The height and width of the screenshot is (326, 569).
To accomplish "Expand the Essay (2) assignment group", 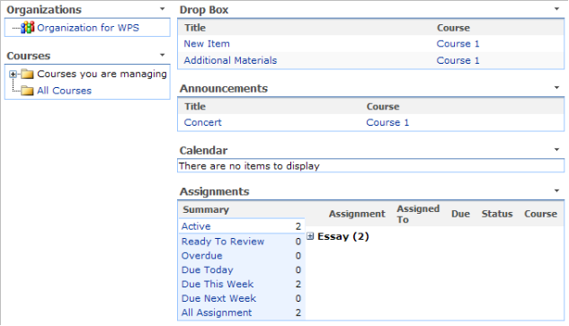I will (310, 236).
